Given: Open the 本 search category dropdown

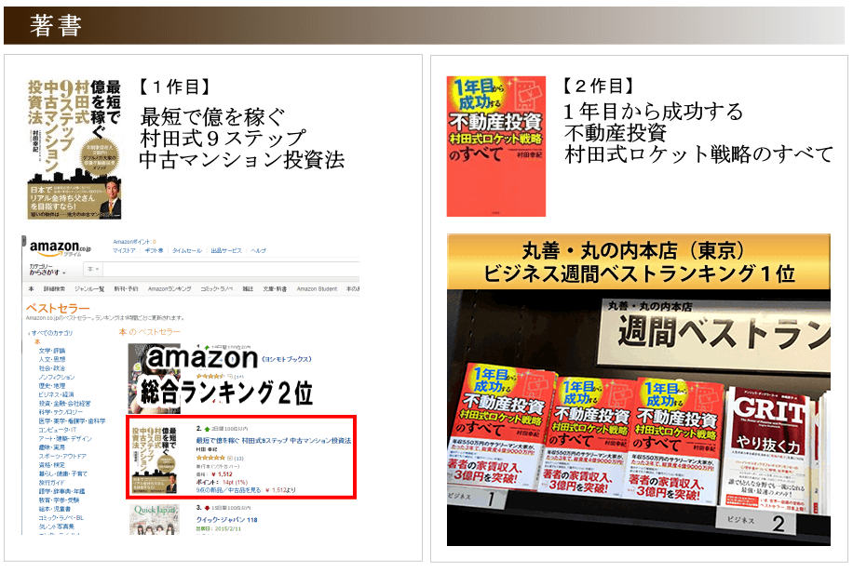Looking at the screenshot, I should (x=93, y=269).
